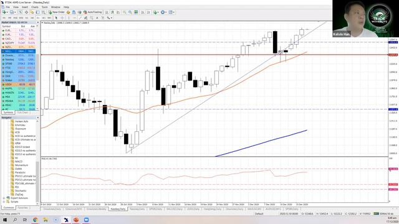Select Stochastic indicator in Navigator

(21, 191)
